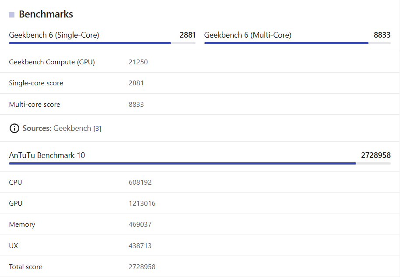The image size is (400, 277).
Task: Click the Geekbench 6 Single-Core progress bar
Action: click(x=102, y=43)
